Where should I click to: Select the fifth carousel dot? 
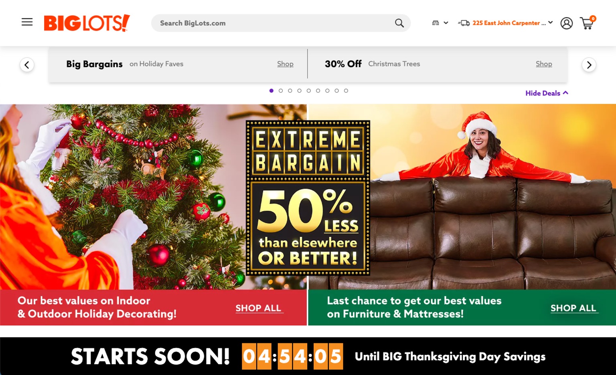point(309,91)
